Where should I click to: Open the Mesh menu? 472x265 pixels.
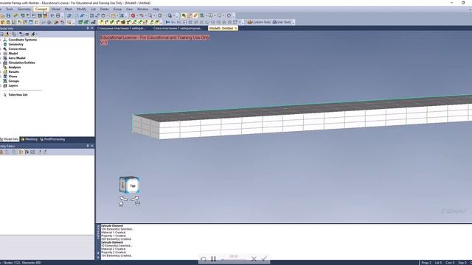pyautogui.click(x=69, y=10)
